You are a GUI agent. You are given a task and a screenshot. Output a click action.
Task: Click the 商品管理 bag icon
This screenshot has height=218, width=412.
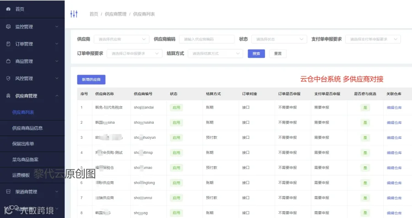click(x=8, y=61)
